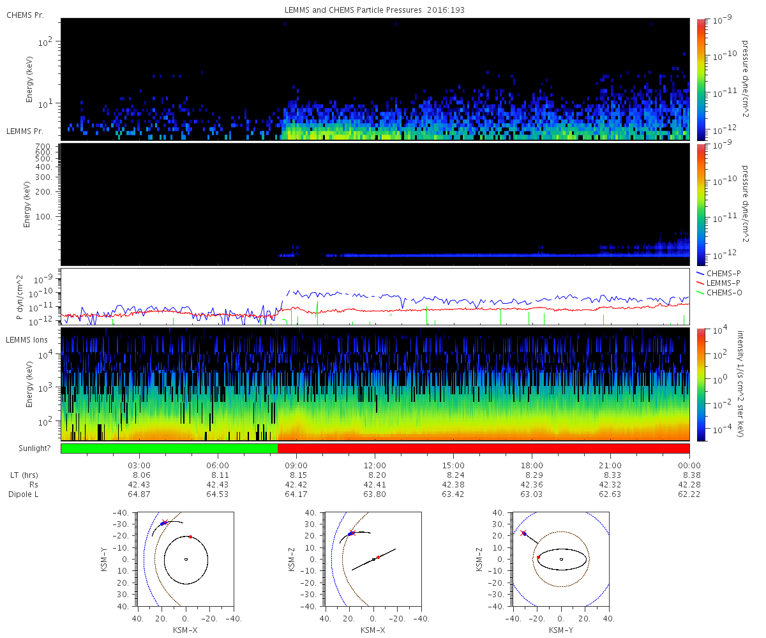Click the 12:00 time tick label
766x638 pixels.
click(x=375, y=465)
